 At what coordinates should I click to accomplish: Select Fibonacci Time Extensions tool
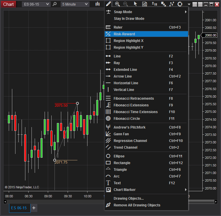pyautogui.click(x=146, y=112)
